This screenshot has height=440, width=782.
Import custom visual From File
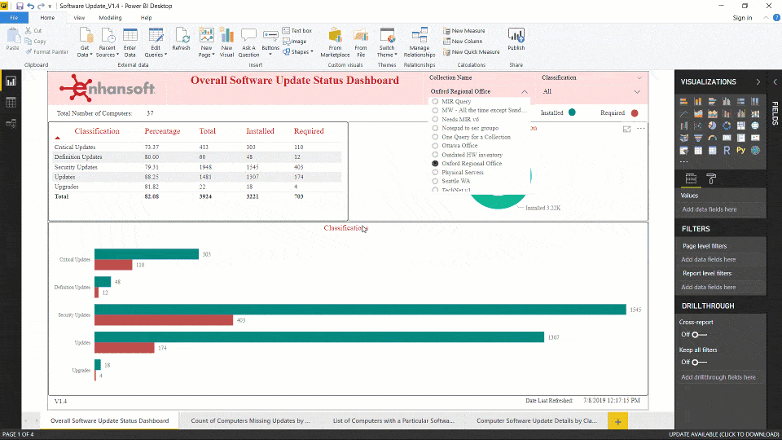coord(361,42)
